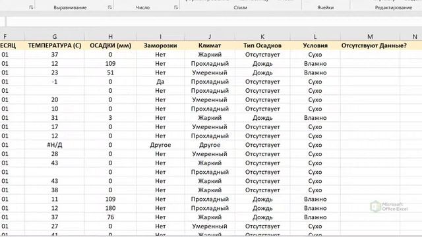This screenshot has width=422, height=237.
Task: Select the precipitation cell showing 180
Action: 110,208
